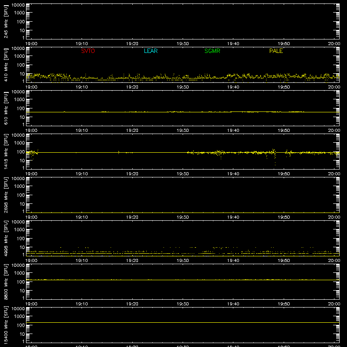Screen dimensions: 347x347
Task: Select the 245 MHz [SFU] axis title
Action: pos(6,21)
